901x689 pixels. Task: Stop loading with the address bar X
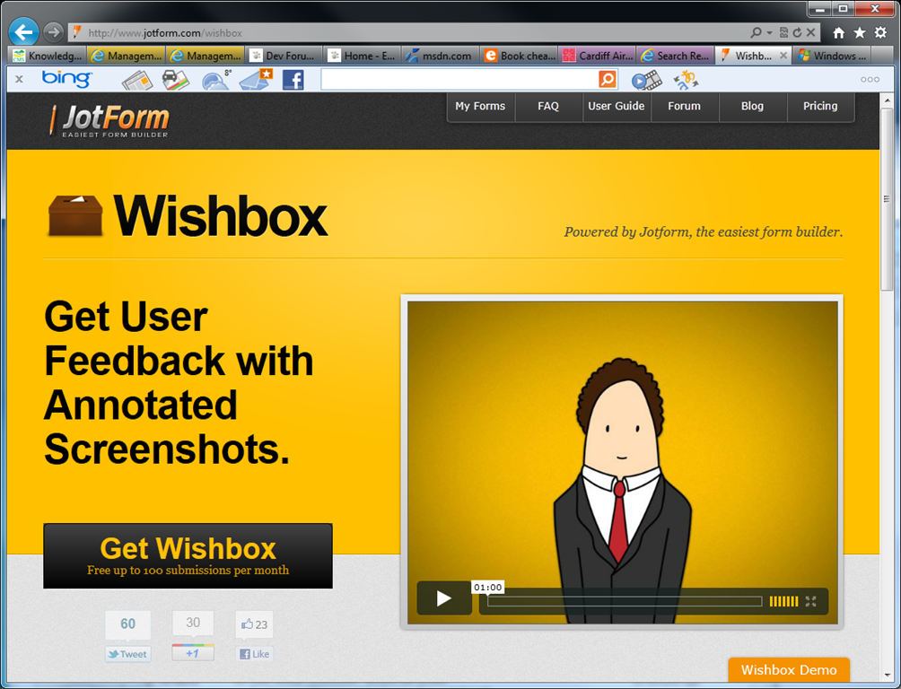click(810, 33)
